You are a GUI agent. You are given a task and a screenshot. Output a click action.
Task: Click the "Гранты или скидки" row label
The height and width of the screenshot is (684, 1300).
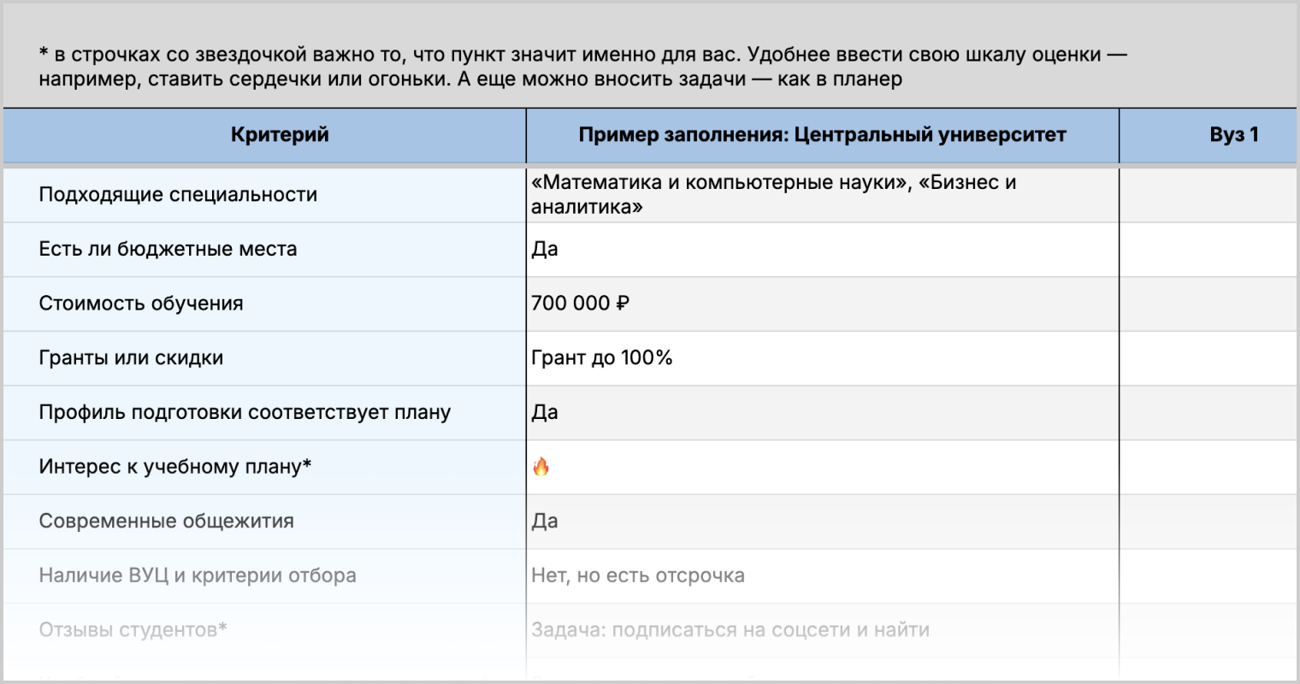(x=131, y=358)
